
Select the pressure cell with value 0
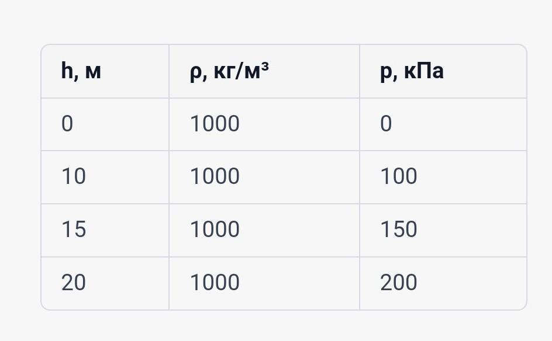tap(443, 124)
